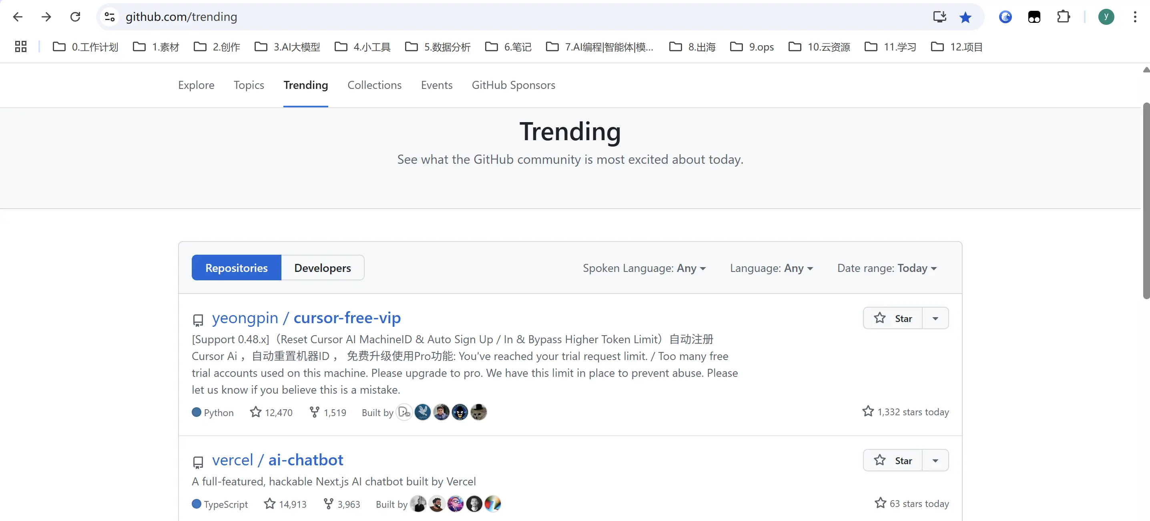Viewport: 1150px width, 521px height.
Task: Open the blue circular browser extension icon
Action: pyautogui.click(x=1005, y=17)
